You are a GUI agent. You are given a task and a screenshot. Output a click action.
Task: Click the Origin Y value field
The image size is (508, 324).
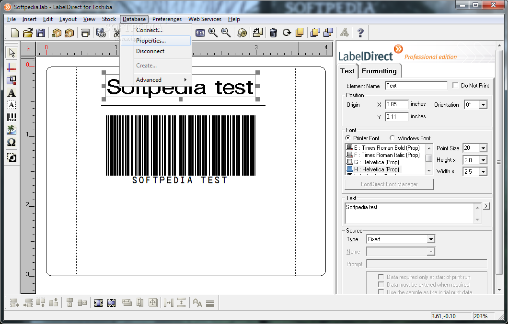point(396,116)
